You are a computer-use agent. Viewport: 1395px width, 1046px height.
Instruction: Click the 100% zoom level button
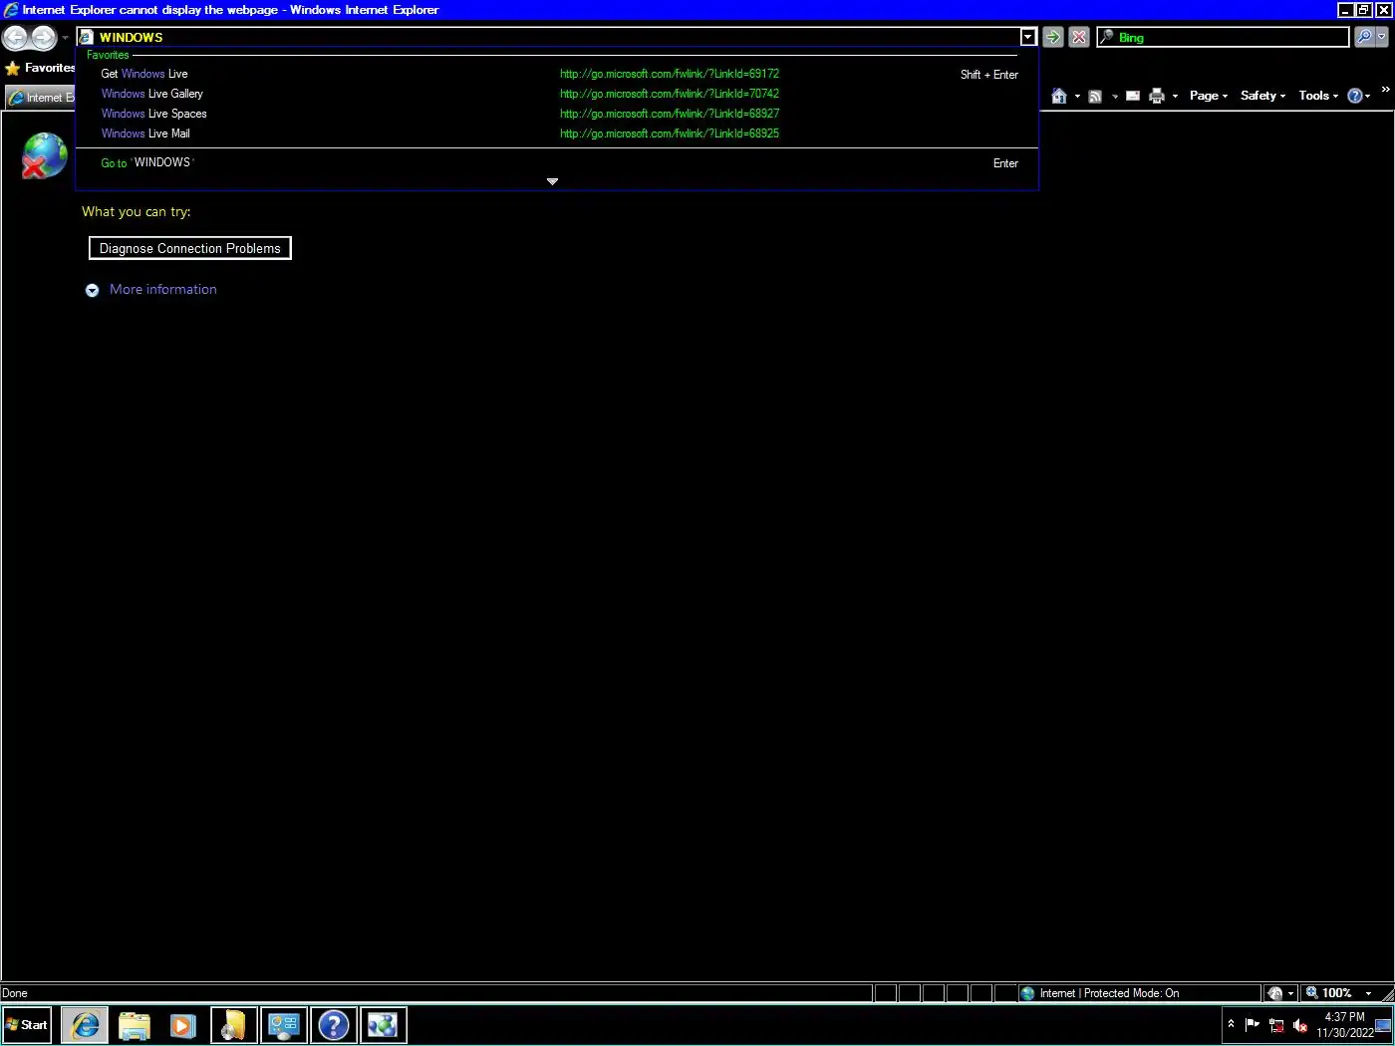tap(1330, 993)
